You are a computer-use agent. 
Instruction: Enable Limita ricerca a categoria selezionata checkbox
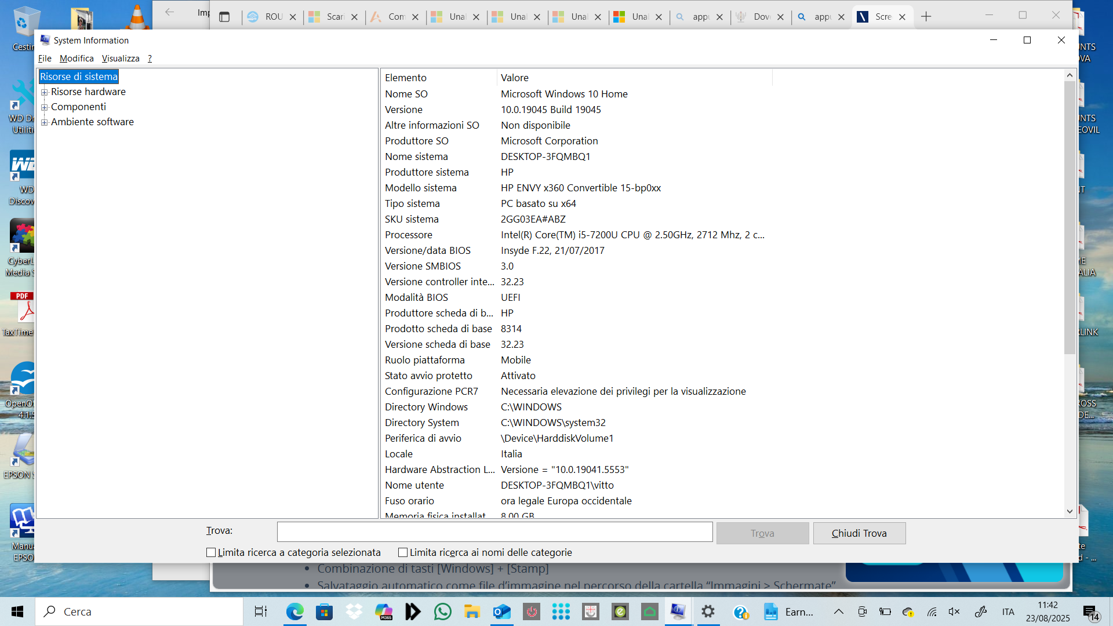tap(211, 552)
